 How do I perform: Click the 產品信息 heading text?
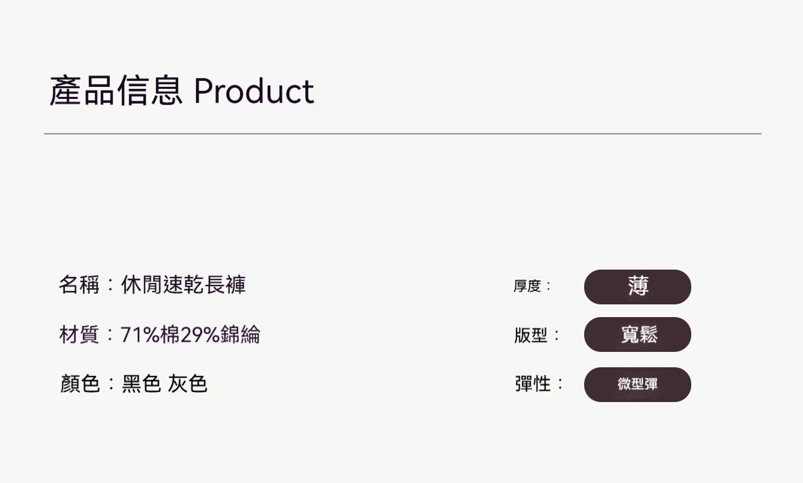[x=116, y=92]
